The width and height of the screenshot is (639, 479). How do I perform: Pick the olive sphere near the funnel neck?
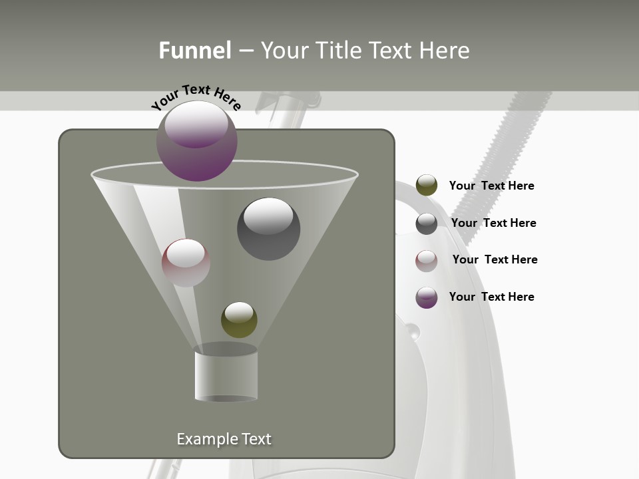(239, 319)
